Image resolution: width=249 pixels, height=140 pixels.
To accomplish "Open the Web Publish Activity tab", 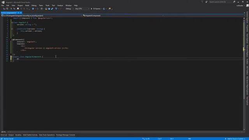I will point(30,135).
